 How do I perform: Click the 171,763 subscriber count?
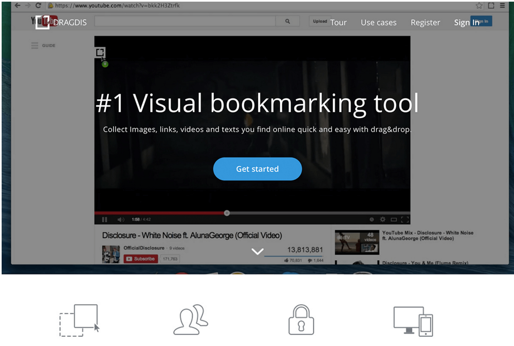coord(170,259)
